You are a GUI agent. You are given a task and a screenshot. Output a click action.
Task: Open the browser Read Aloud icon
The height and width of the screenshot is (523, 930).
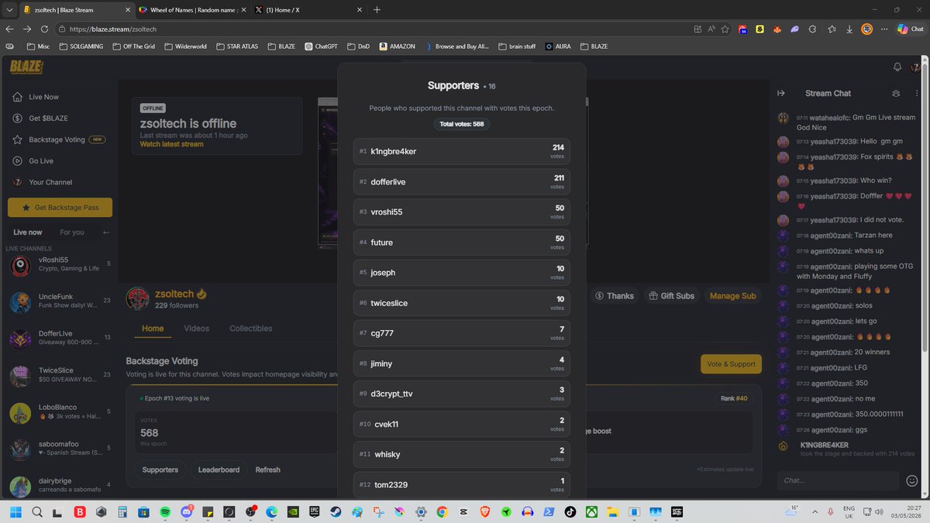[x=712, y=29]
